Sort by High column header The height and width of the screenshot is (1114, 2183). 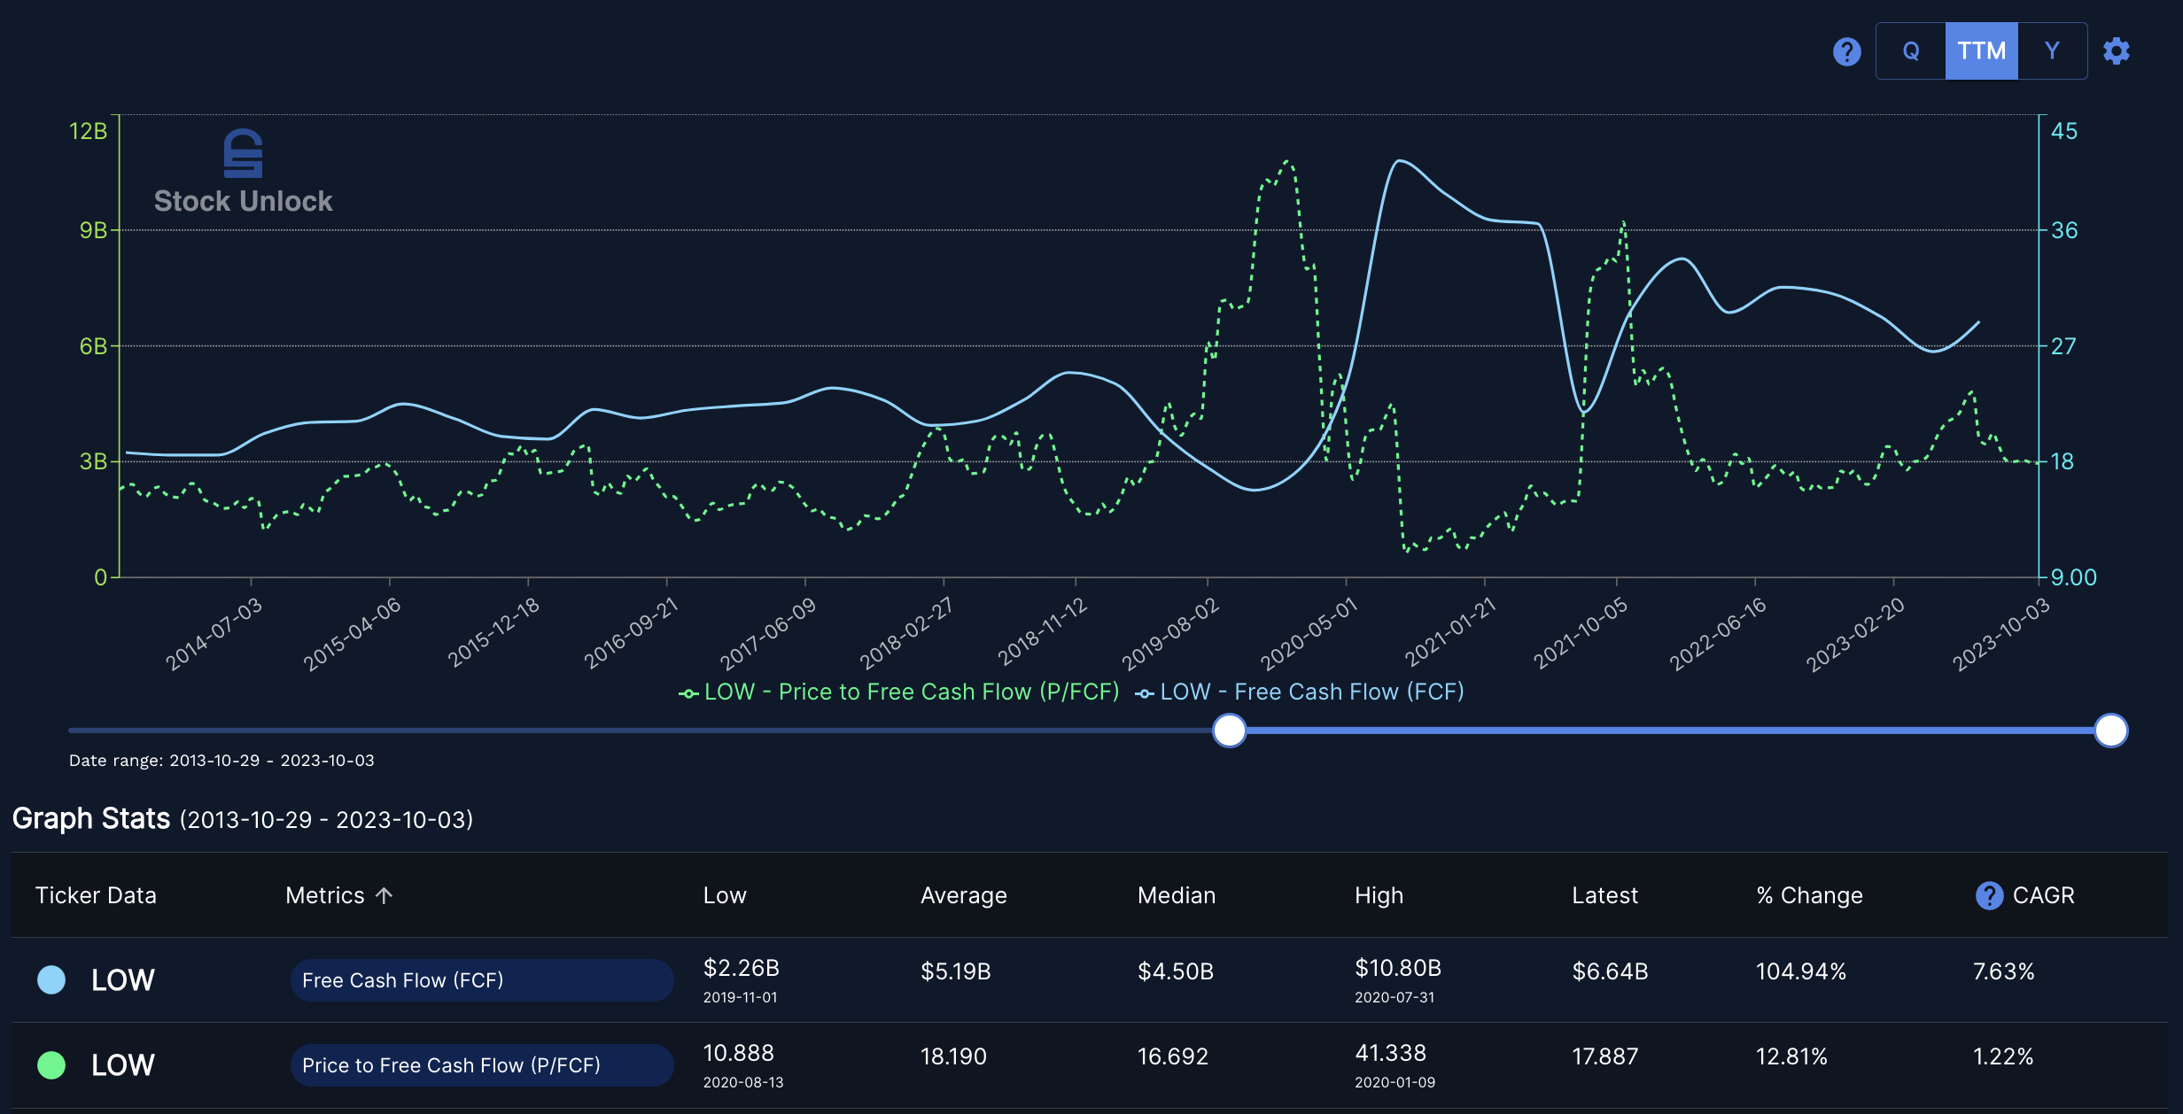[x=1379, y=895]
